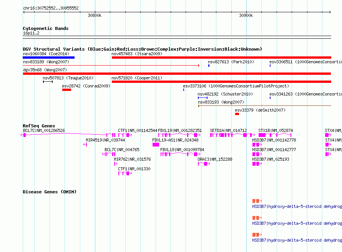
Task: Click the 16p11.2 band label
Action: (x=31, y=33)
